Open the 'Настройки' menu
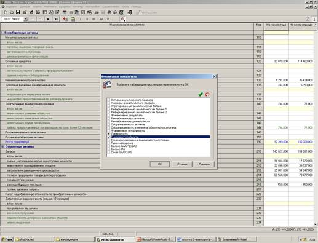Viewport: 318px width, 243px height. (92, 7)
